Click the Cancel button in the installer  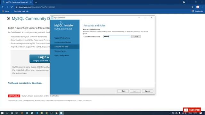click(x=147, y=91)
